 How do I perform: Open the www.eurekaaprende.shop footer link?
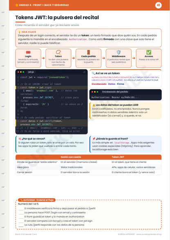pos(149,234)
